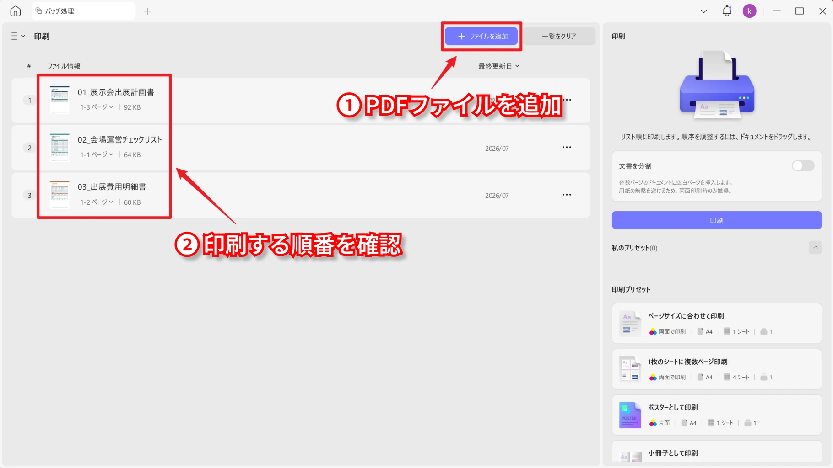Open page range dropdown 1-2 ページ
This screenshot has height=468, width=833.
[97, 202]
